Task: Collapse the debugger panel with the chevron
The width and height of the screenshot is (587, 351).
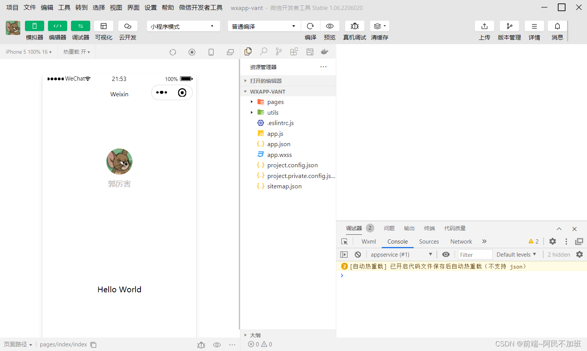Action: pos(559,229)
